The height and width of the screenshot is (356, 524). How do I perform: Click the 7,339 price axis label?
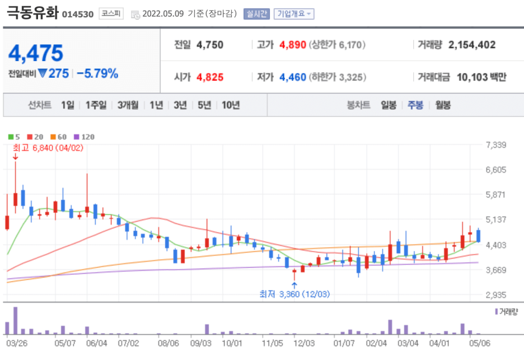click(496, 145)
